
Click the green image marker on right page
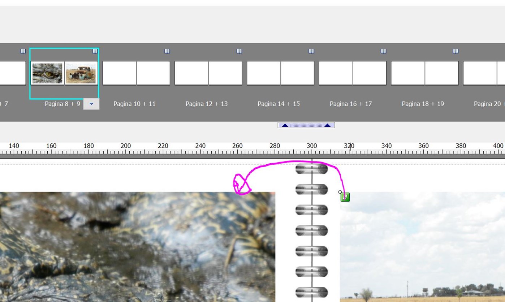pyautogui.click(x=345, y=197)
